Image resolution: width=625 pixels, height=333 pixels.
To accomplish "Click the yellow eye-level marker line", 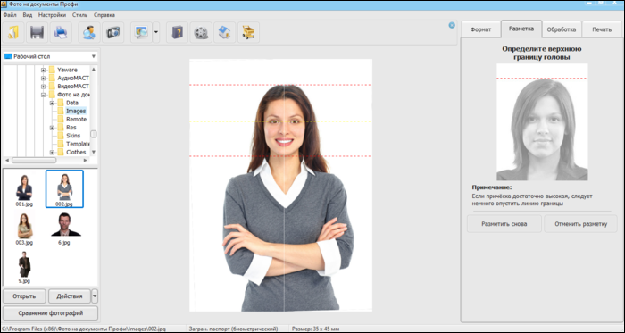I will [280, 121].
